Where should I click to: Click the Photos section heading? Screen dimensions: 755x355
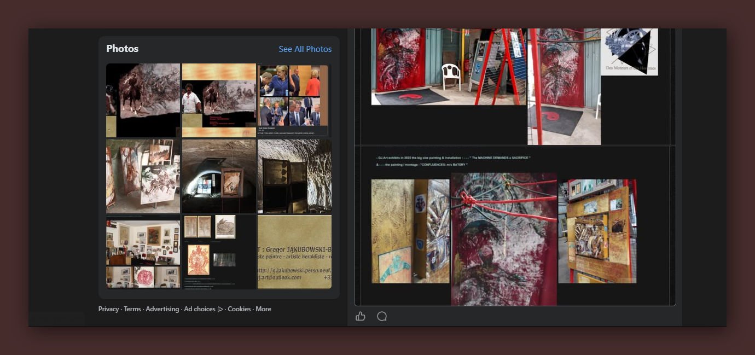click(x=122, y=49)
